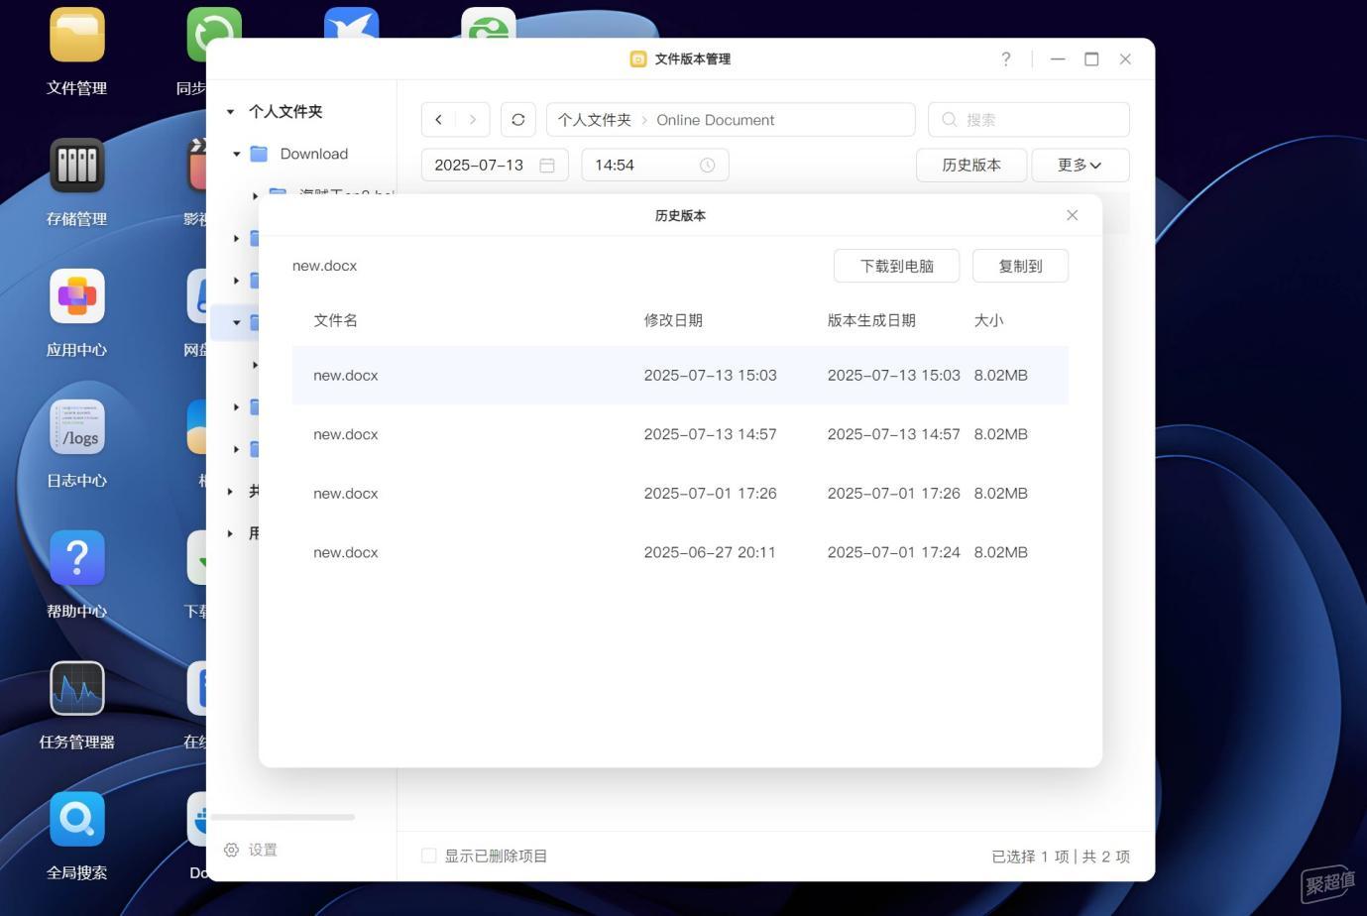Click 版本生成日期 column header

(x=872, y=320)
